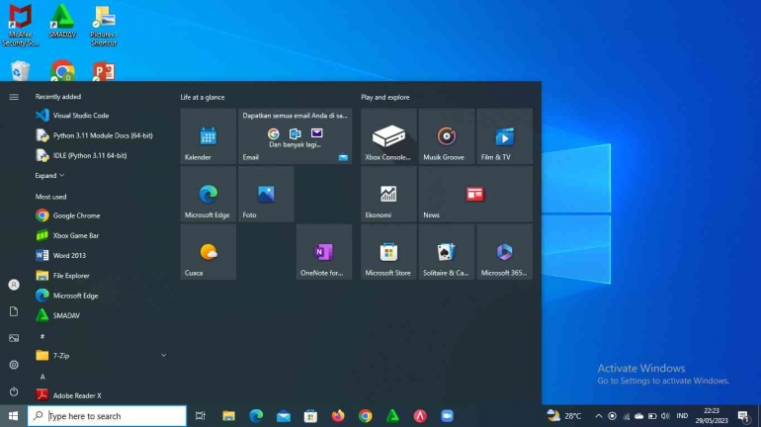Viewport: 761px width, 427px height.
Task: Open the user account button in Start sidebar
Action: (x=14, y=285)
